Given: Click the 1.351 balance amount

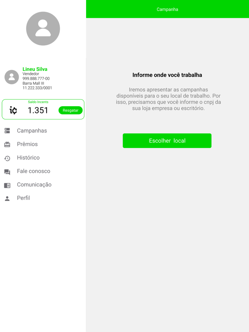Looking at the screenshot, I should 38,110.
